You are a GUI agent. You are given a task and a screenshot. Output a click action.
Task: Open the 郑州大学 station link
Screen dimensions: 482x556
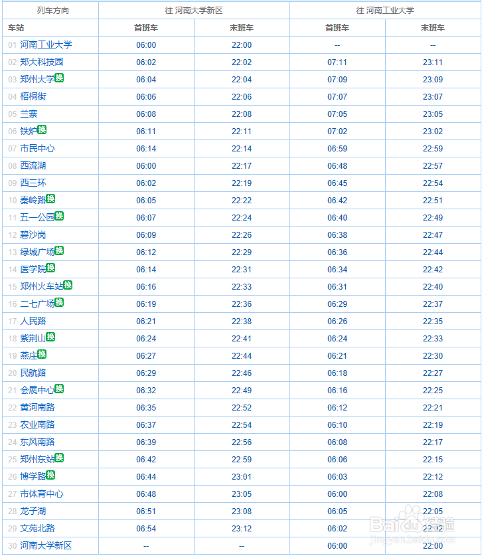[x=38, y=80]
